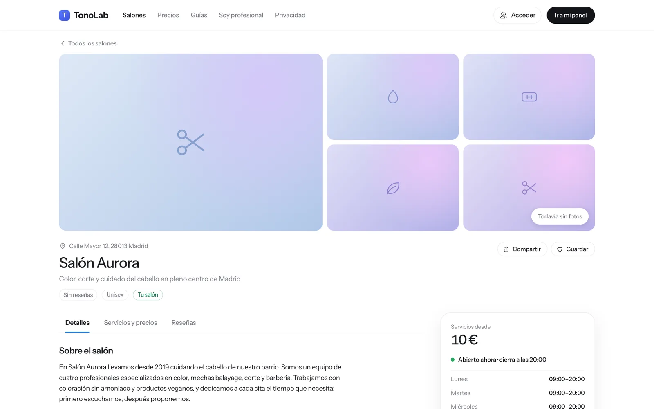Click the back chevron before Todos los salones

[63, 43]
